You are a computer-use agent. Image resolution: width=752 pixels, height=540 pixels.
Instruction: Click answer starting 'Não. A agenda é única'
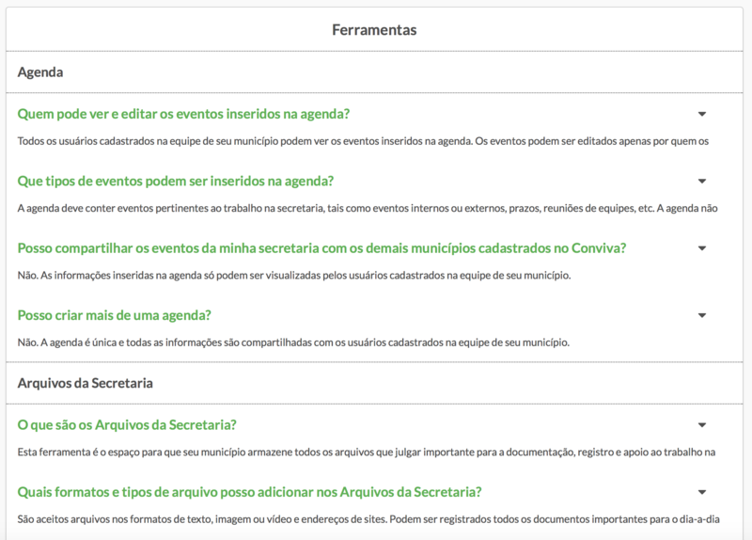pos(293,341)
